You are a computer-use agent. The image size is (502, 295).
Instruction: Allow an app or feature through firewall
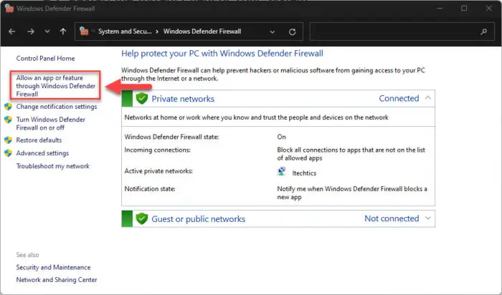point(56,86)
